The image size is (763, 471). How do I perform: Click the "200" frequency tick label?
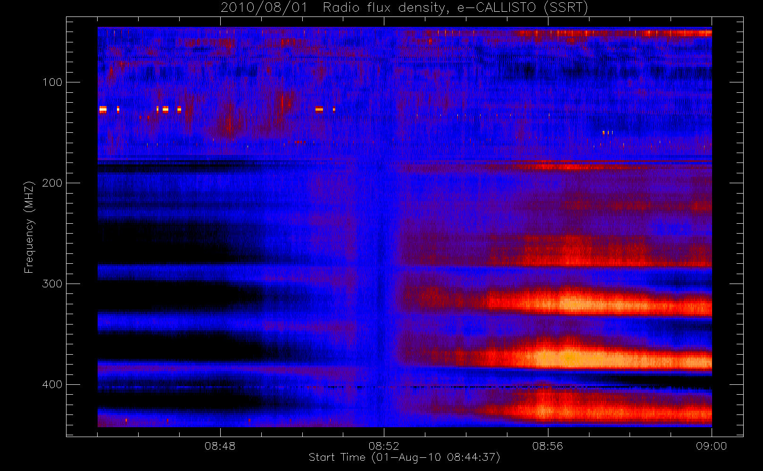52,183
